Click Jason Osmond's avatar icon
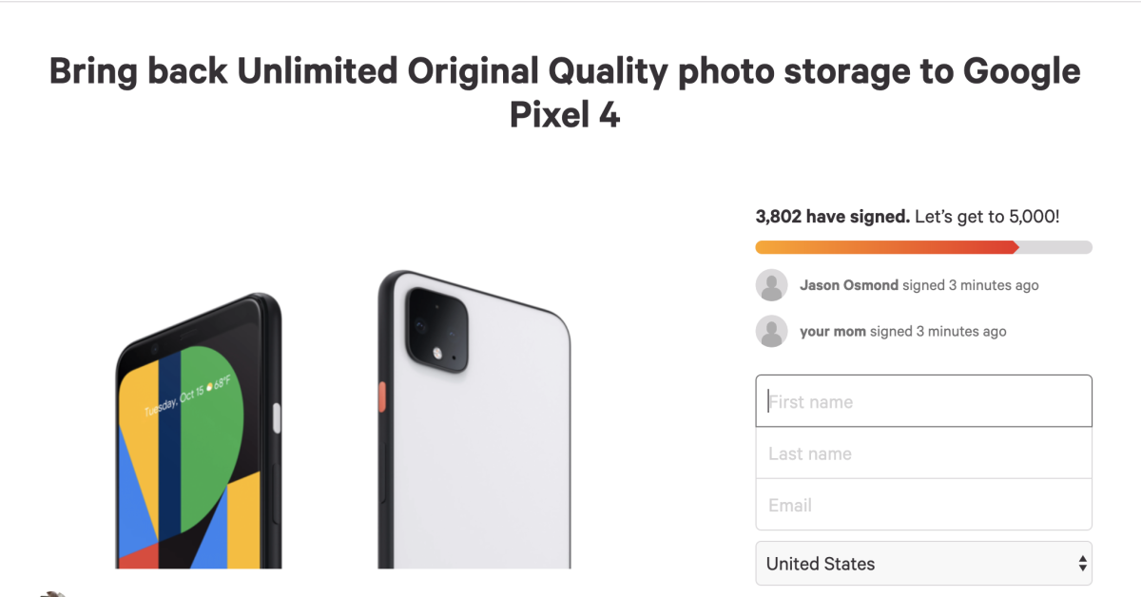Viewport: 1141px width, 597px height. (x=771, y=285)
